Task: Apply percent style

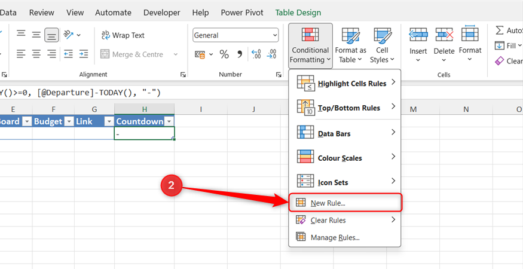Action: pyautogui.click(x=224, y=54)
